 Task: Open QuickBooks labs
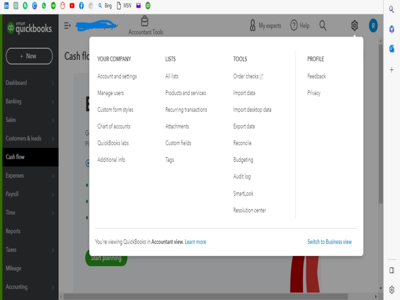(x=113, y=143)
